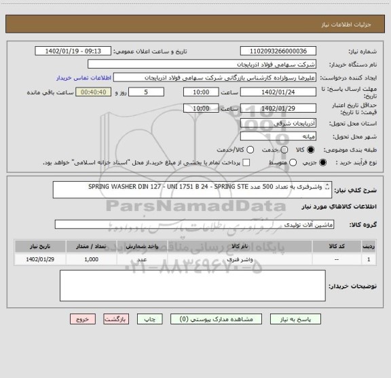Click the price validity date 1402/01/29 field
Image resolution: width=391 pixels, height=378 pixels.
pyautogui.click(x=278, y=108)
